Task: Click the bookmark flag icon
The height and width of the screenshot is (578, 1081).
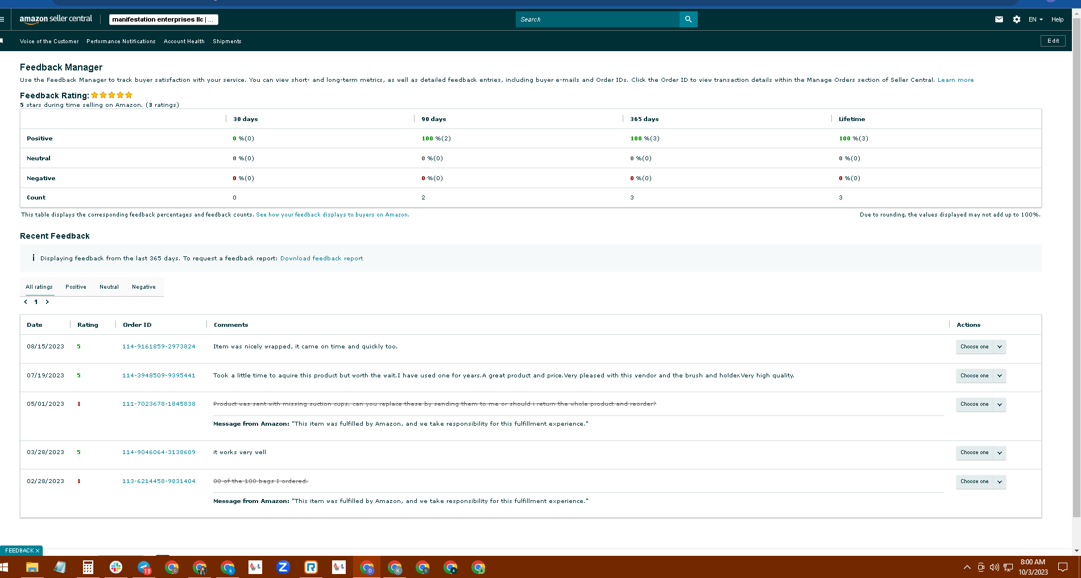Action: coord(2,41)
